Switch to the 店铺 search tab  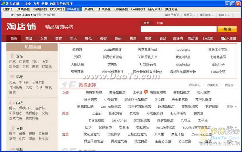tap(160, 23)
